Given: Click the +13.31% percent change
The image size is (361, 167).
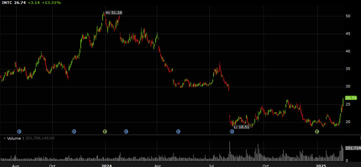Looking at the screenshot, I should point(51,3).
